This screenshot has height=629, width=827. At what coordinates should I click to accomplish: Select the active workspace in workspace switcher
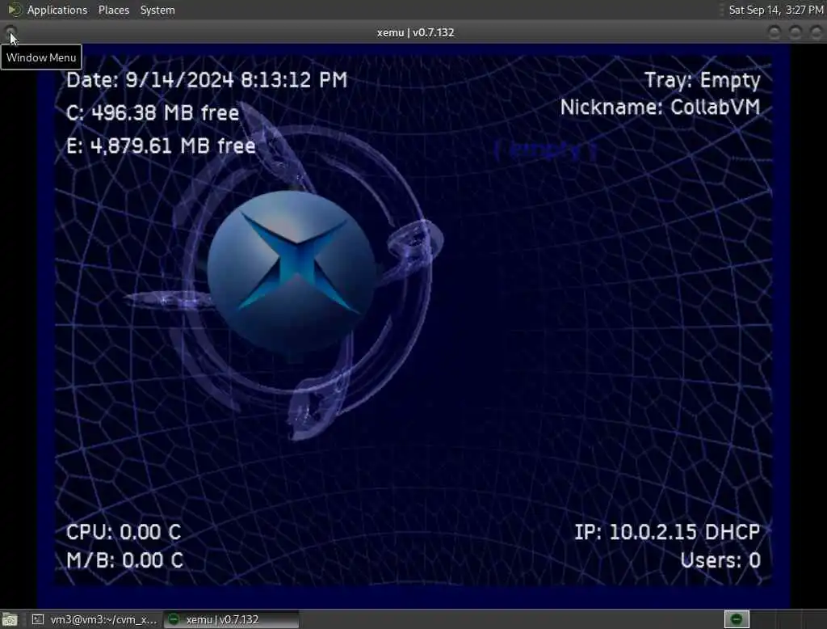click(737, 619)
